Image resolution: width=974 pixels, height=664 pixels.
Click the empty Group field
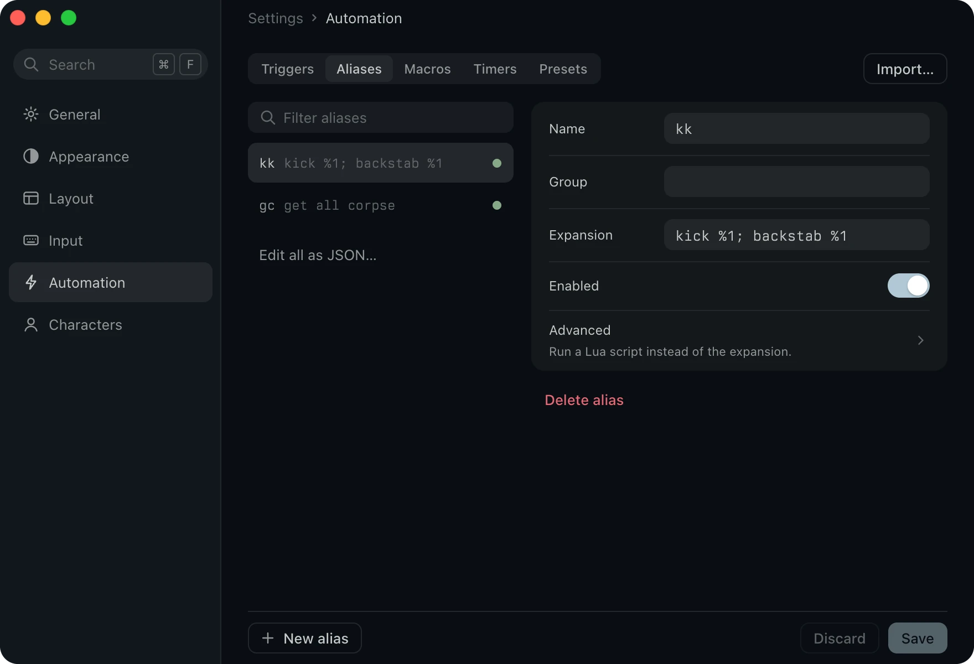(797, 181)
